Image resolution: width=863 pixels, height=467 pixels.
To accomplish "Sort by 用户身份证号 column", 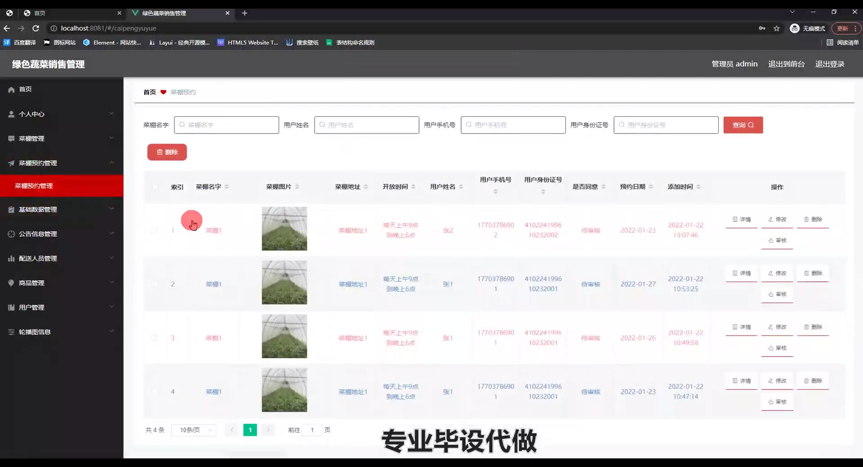I will [x=543, y=192].
